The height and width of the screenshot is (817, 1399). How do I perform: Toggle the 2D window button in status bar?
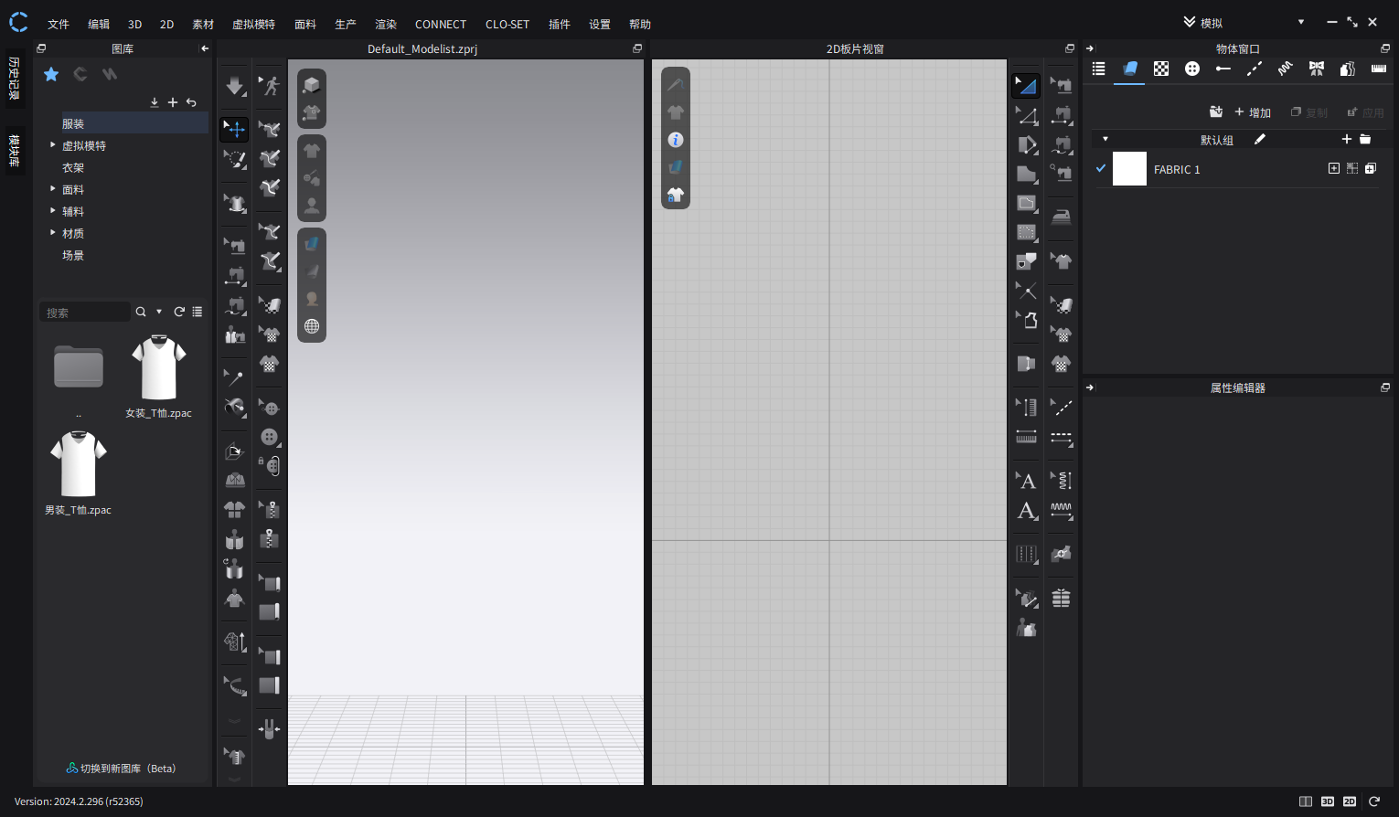[x=1350, y=801]
